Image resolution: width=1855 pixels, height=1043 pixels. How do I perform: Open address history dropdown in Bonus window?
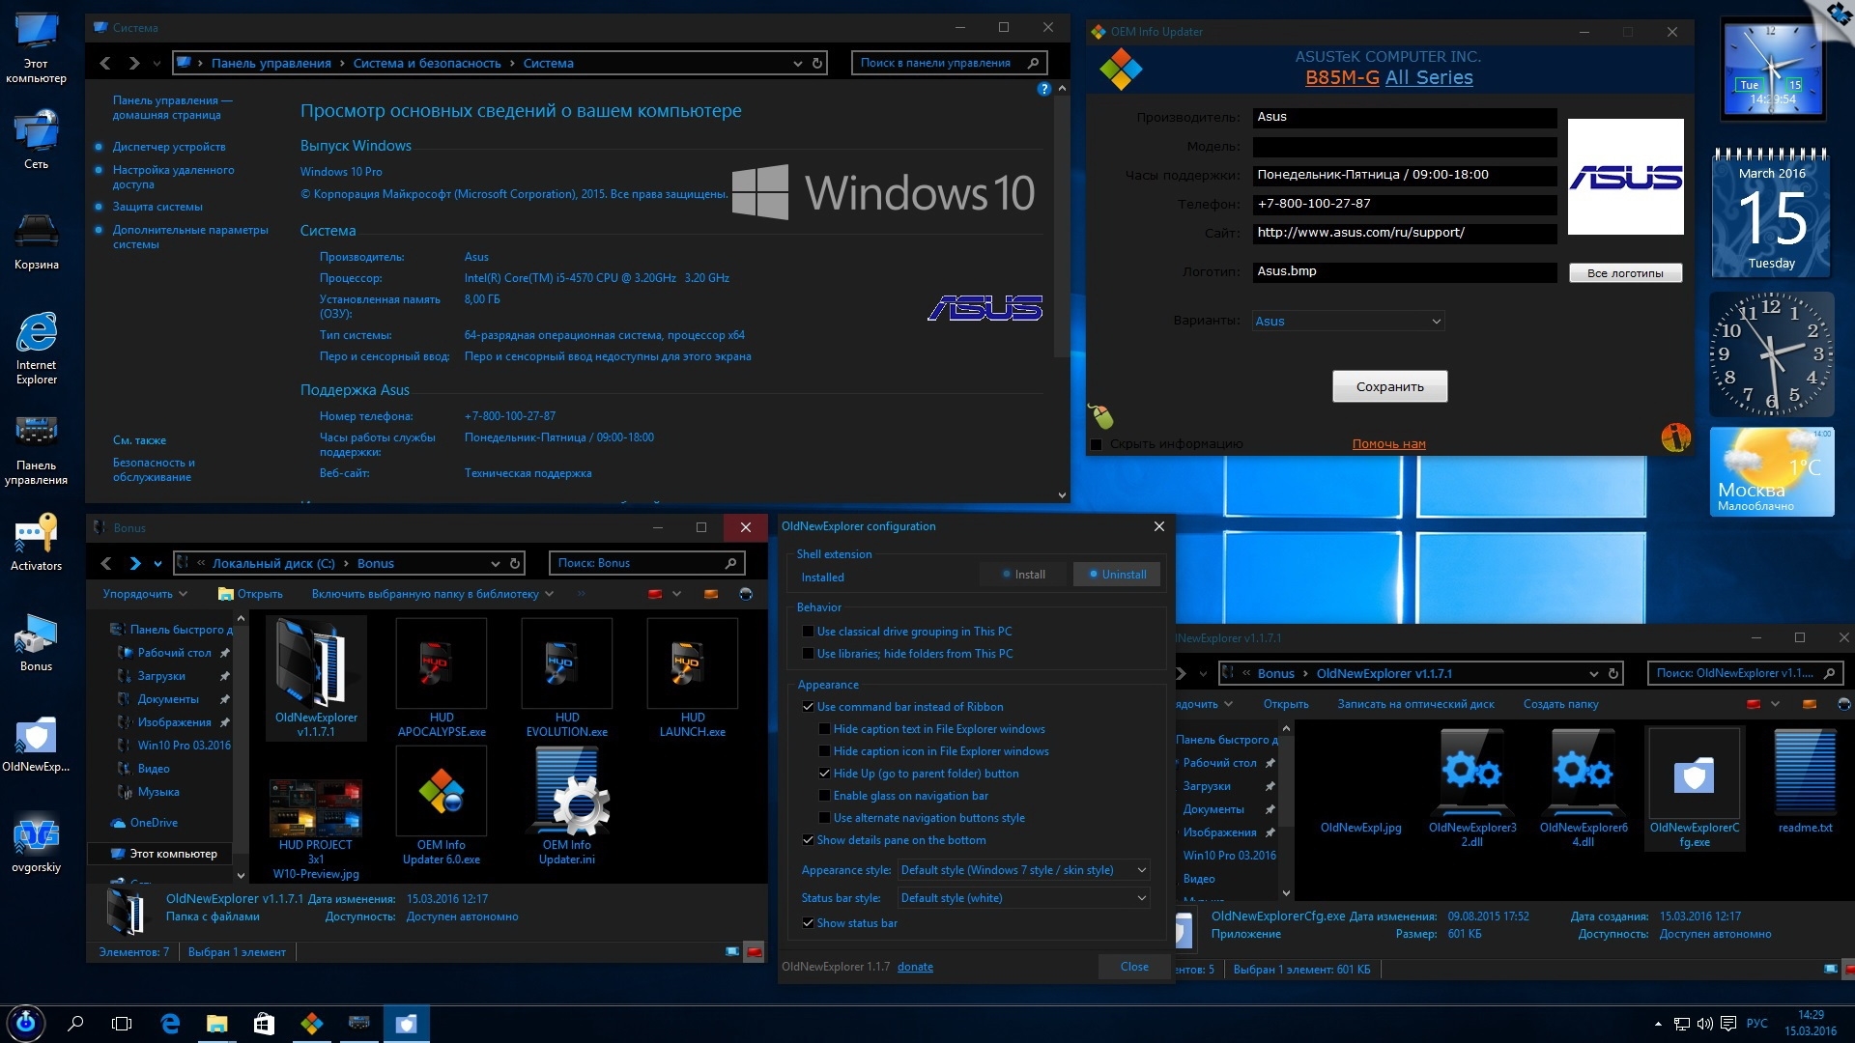496,563
